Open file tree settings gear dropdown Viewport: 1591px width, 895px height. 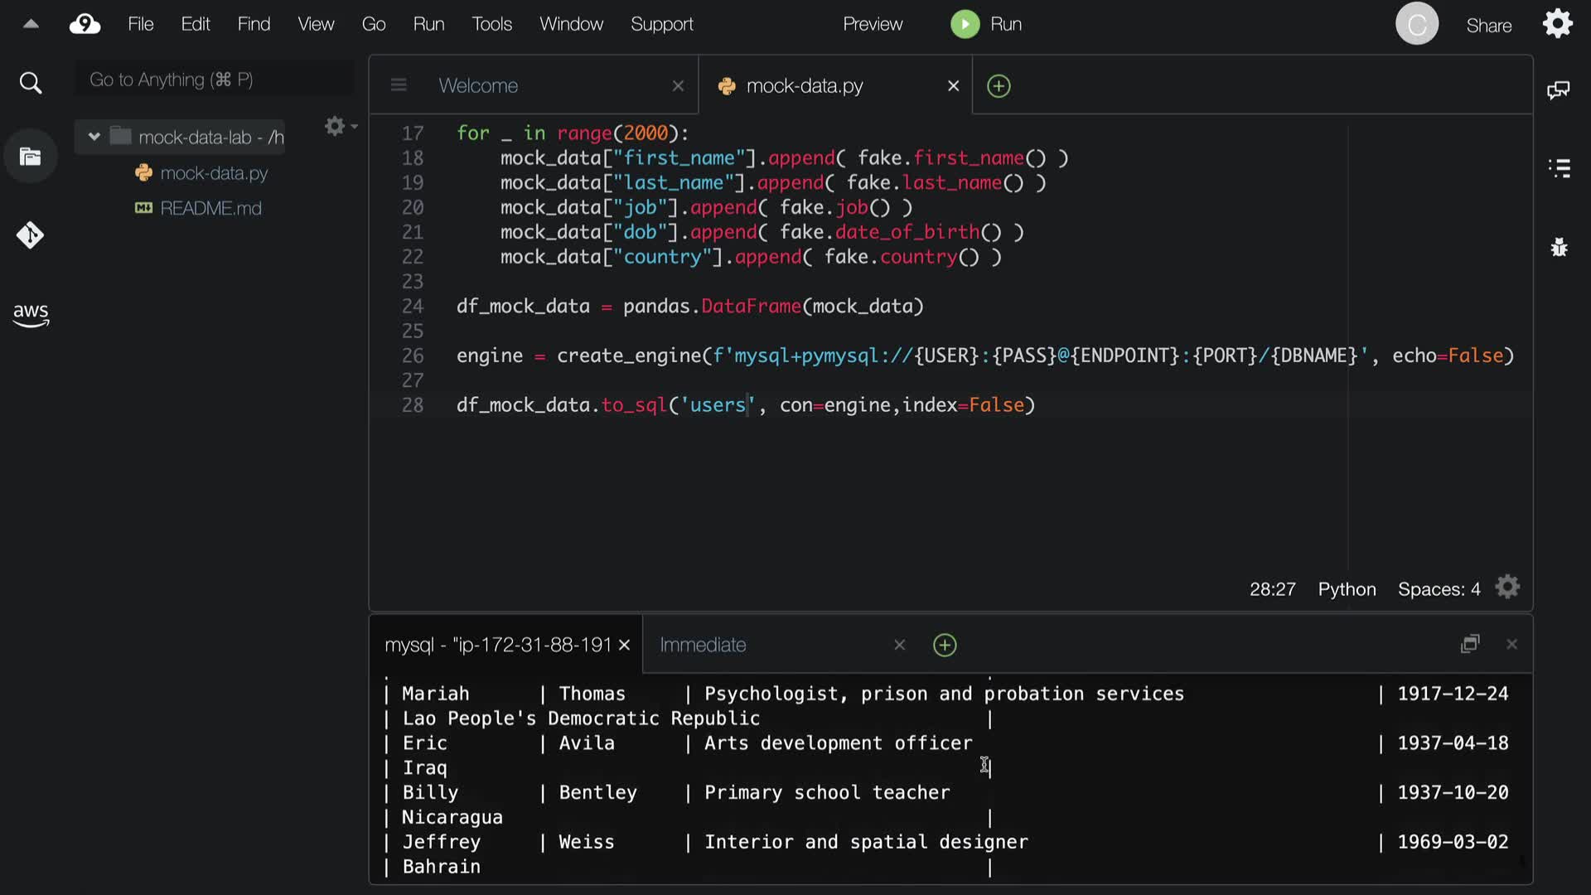[x=339, y=126]
